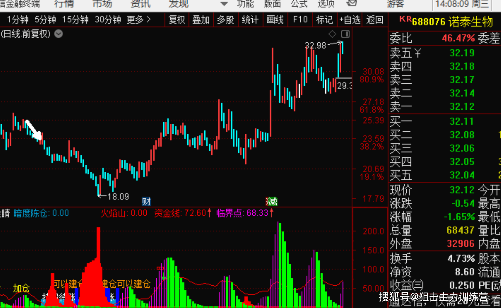Open the 选项 menu
Viewport: 501px width, 308px height.
coord(326,4)
